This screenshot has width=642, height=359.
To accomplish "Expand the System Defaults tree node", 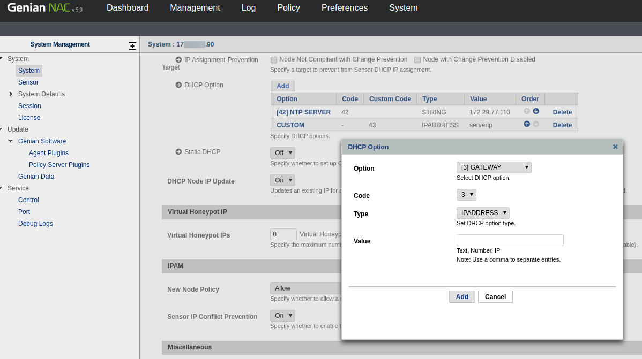I will (11, 94).
